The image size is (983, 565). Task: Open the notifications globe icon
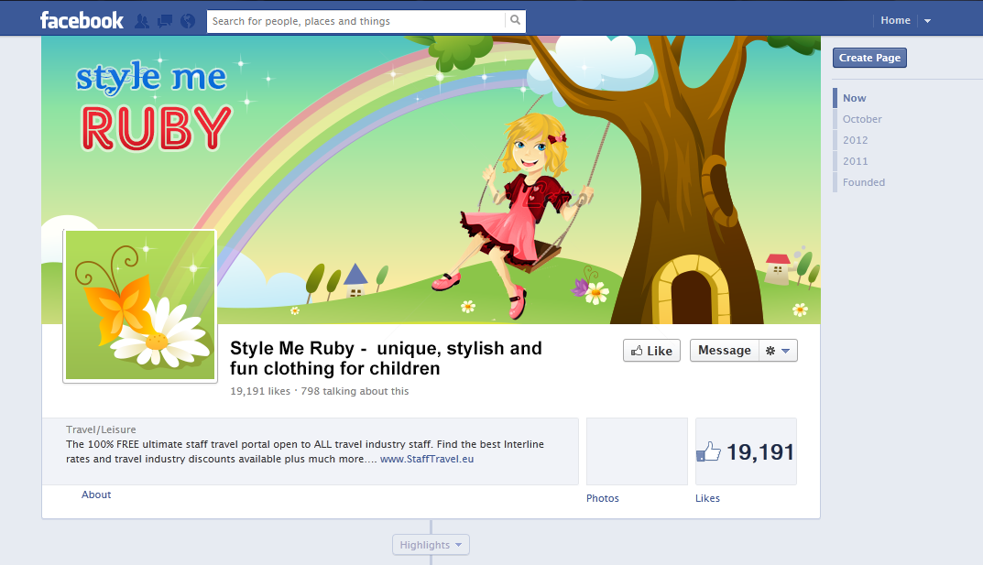pyautogui.click(x=188, y=21)
